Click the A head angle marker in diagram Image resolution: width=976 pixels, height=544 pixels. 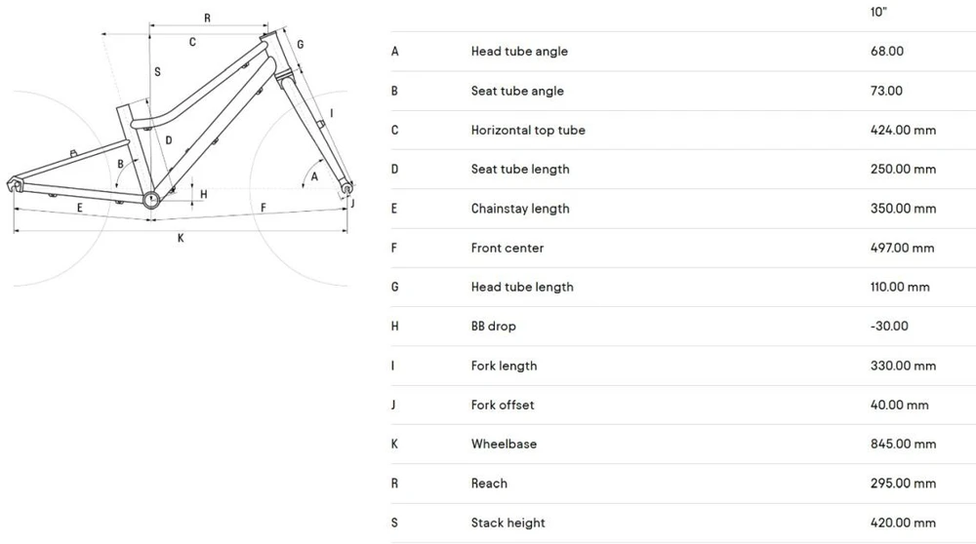[314, 176]
